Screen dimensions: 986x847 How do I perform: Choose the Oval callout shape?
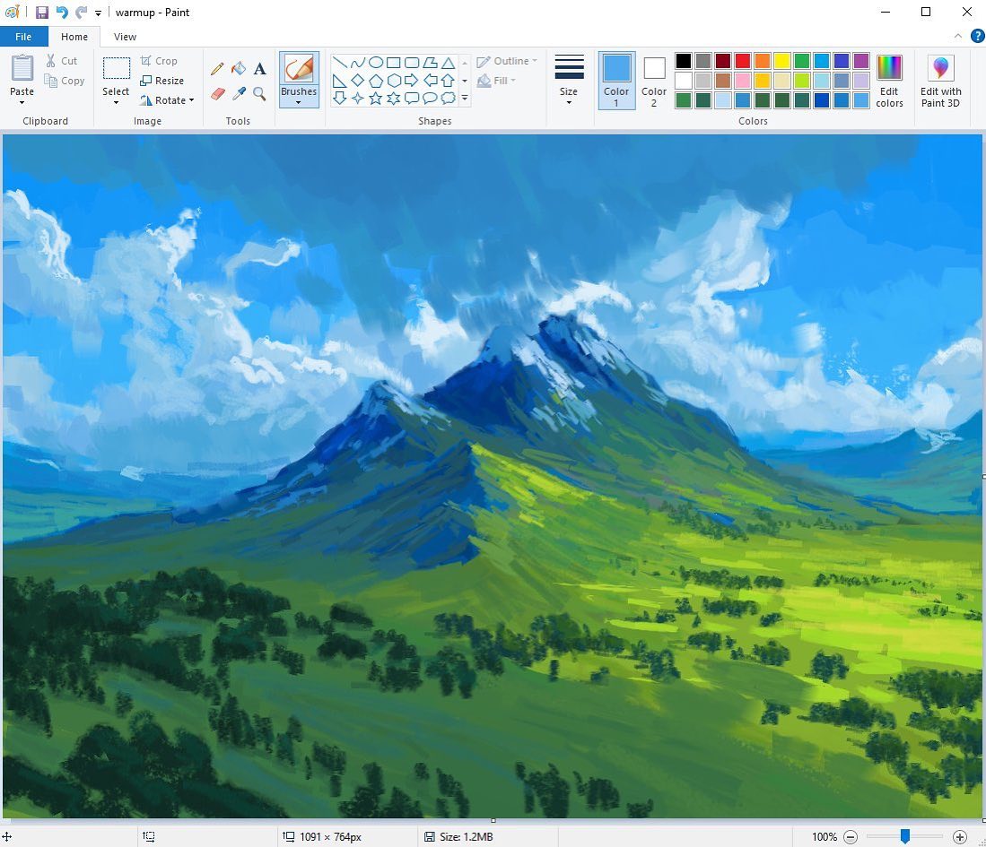430,98
